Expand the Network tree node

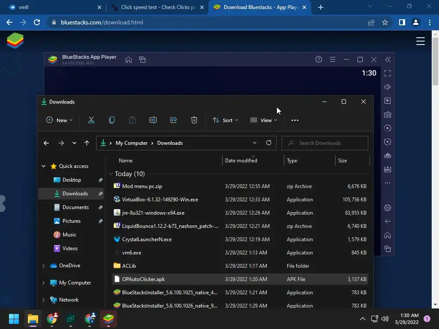[43, 300]
